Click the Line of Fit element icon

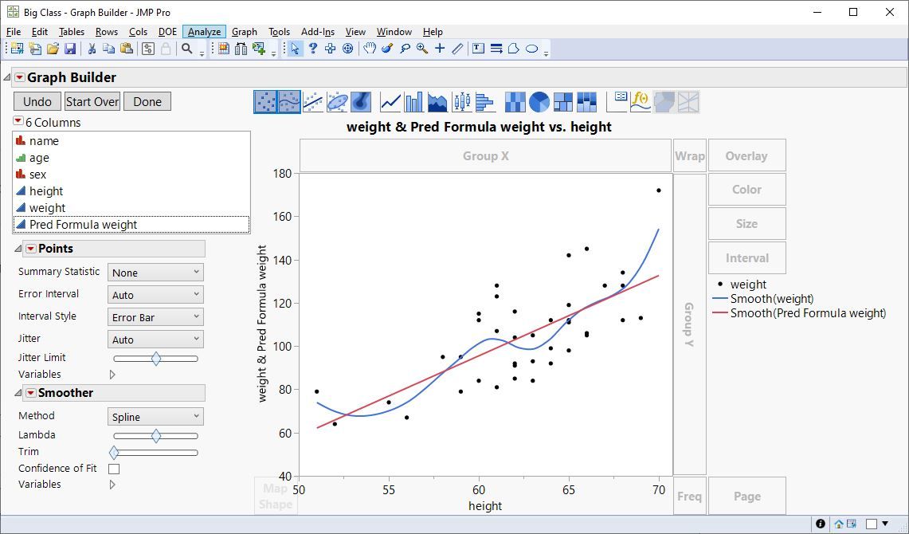pos(313,102)
